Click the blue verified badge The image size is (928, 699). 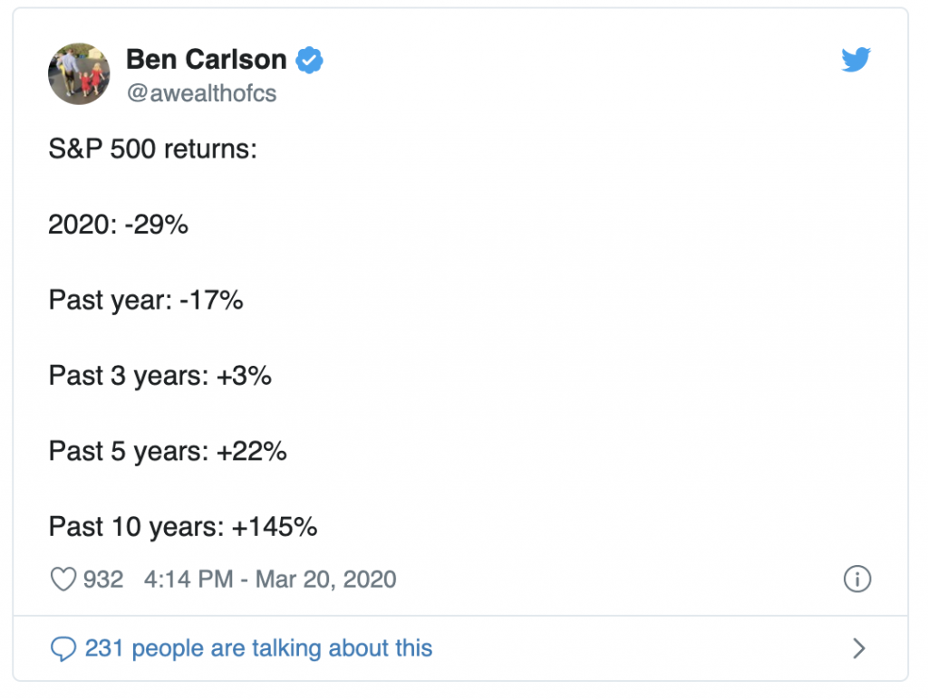310,61
